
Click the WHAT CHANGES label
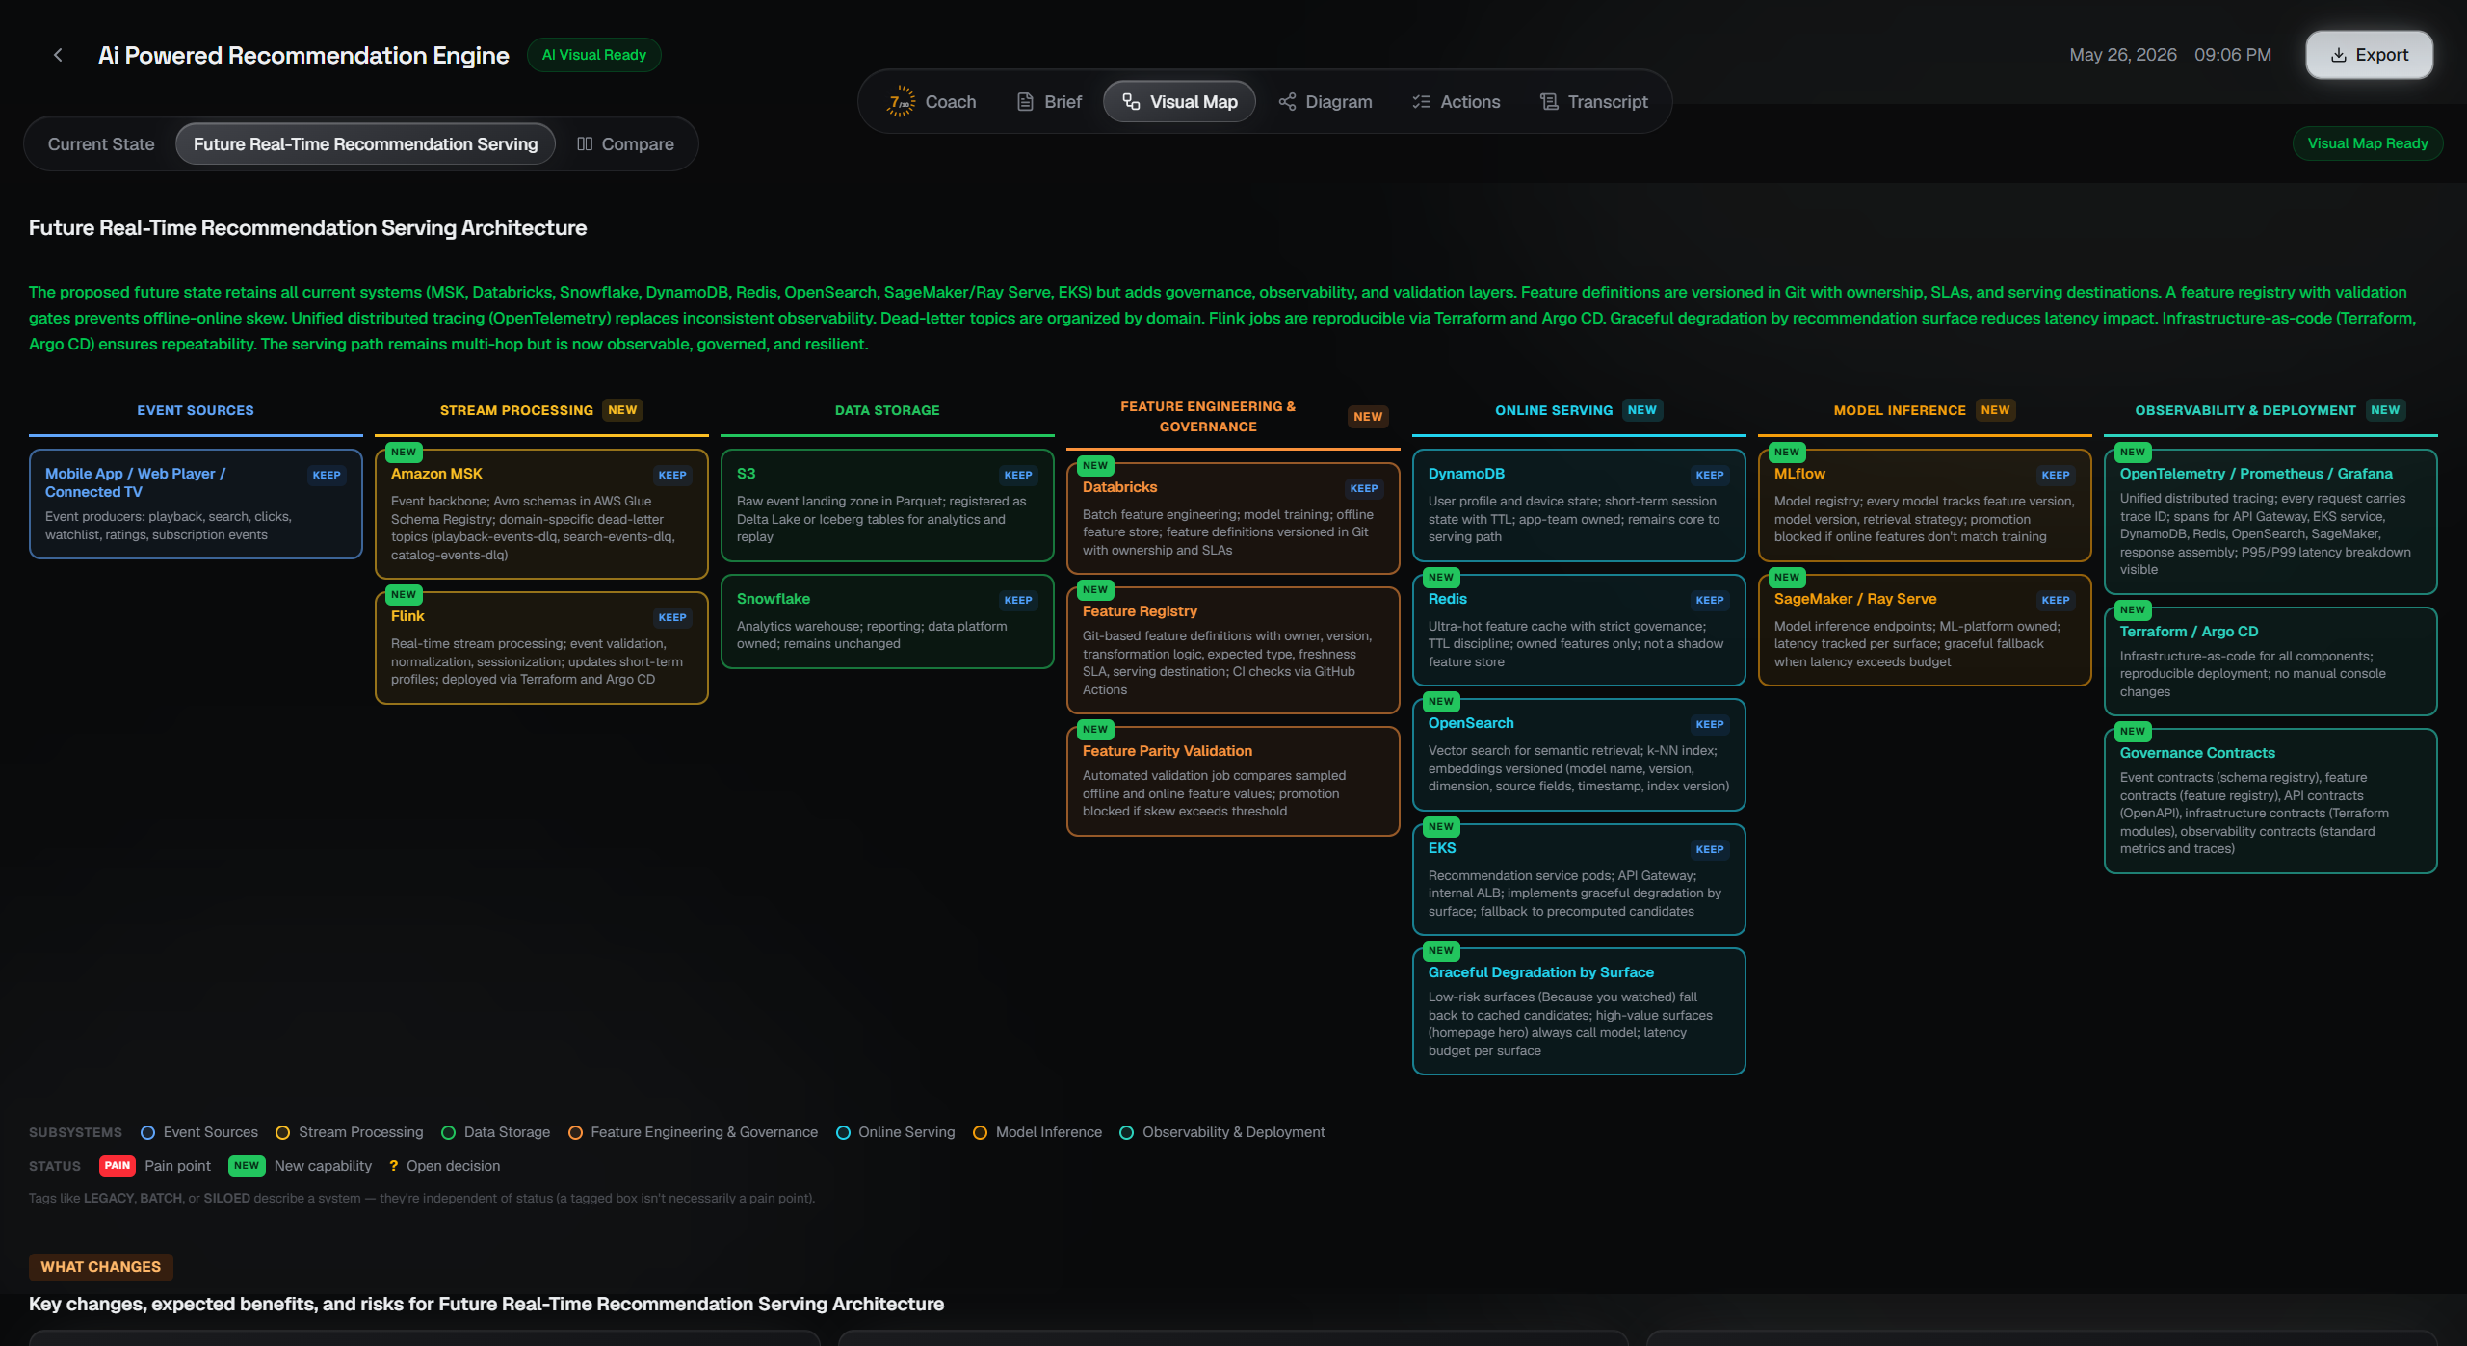point(100,1268)
